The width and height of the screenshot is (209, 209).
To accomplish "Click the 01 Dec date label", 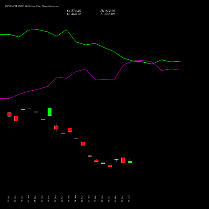I will 109,199.
